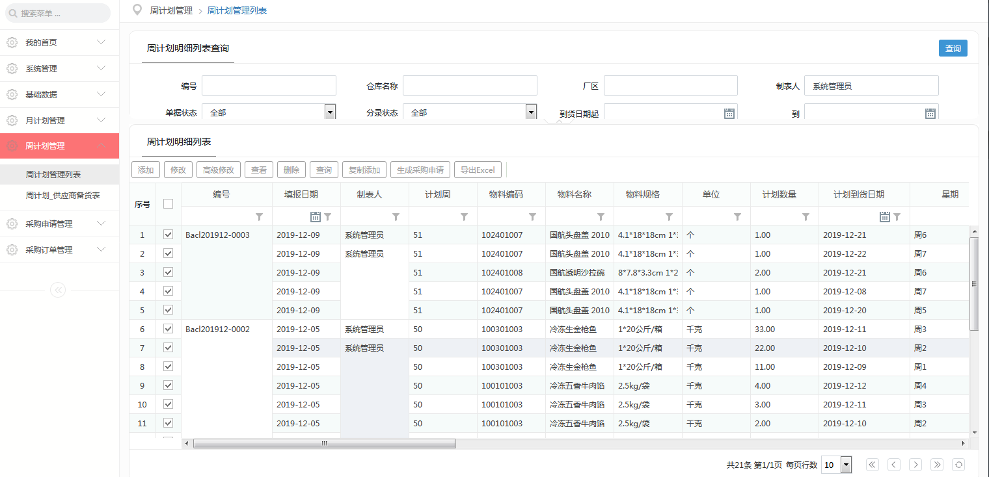Expand the 我的首页 menu chevron
The height and width of the screenshot is (477, 989).
coord(101,42)
